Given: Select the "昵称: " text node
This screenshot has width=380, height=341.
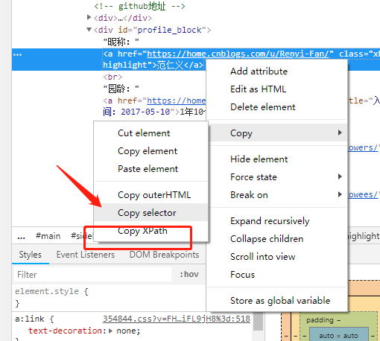Looking at the screenshot, I should (x=121, y=42).
